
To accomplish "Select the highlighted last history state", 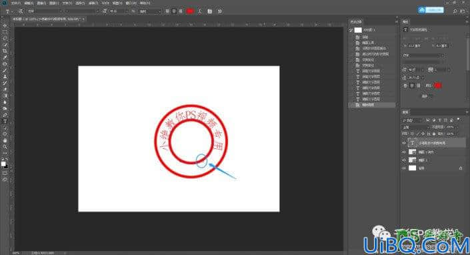I will click(x=372, y=105).
